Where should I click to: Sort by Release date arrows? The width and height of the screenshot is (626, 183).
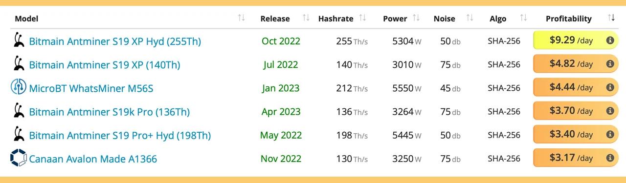coord(306,18)
